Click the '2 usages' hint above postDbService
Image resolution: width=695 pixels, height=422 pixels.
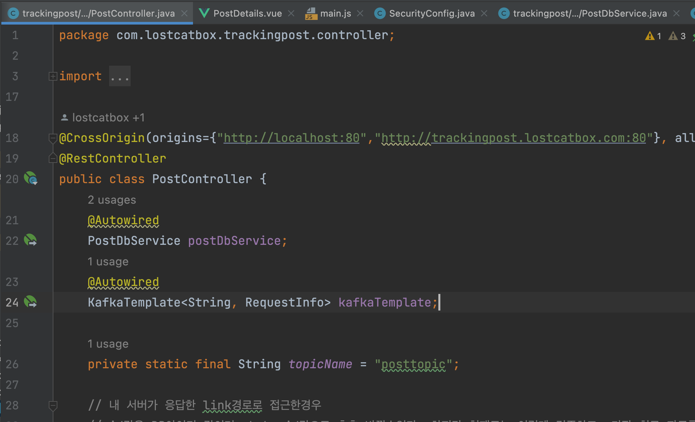[112, 200]
